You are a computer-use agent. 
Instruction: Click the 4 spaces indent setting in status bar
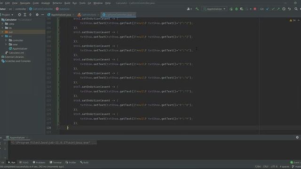click(x=284, y=167)
